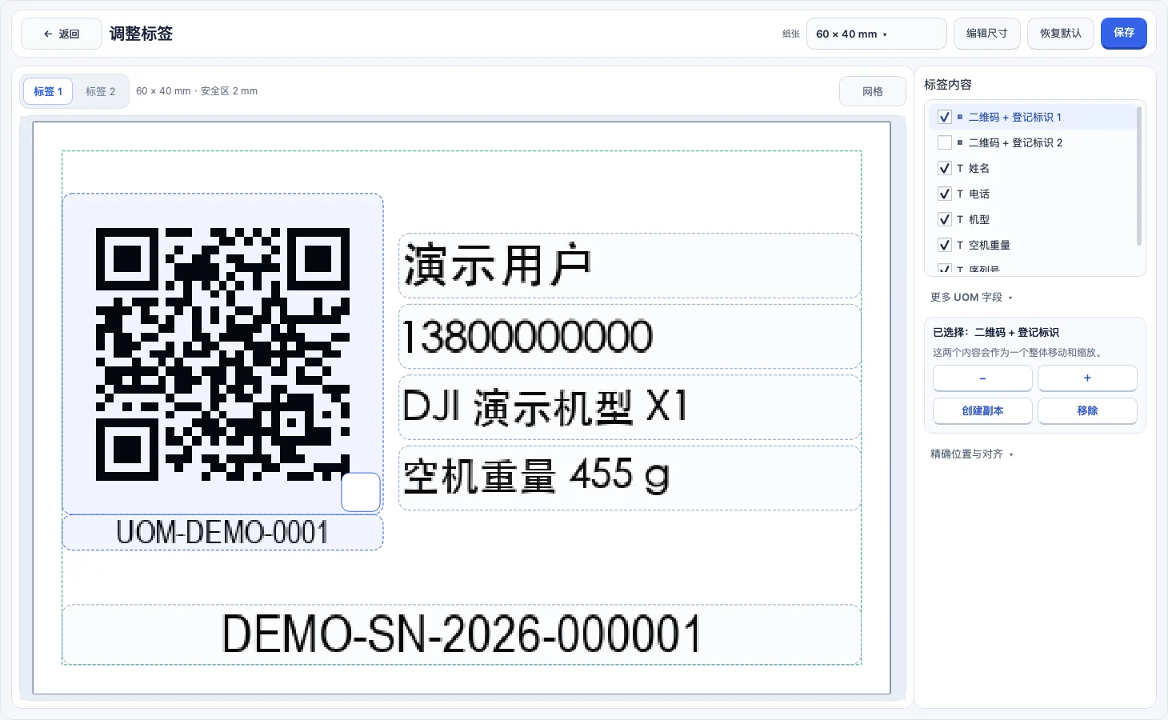Screen dimensions: 1168x720
Task: Expand 精确位置与对齐 section
Action: coord(971,454)
